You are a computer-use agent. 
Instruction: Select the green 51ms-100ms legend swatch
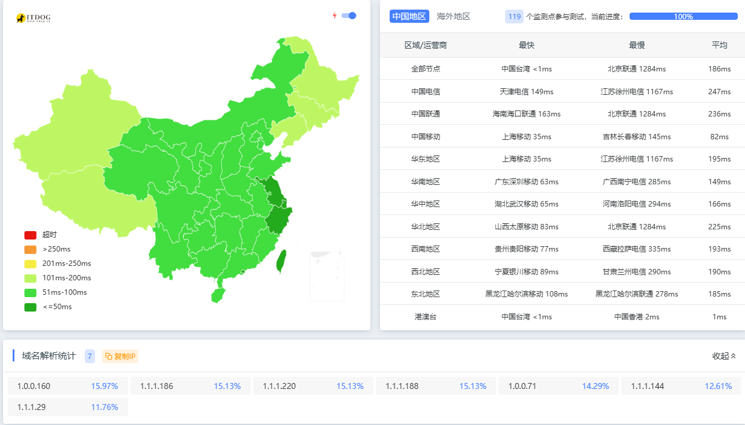31,292
